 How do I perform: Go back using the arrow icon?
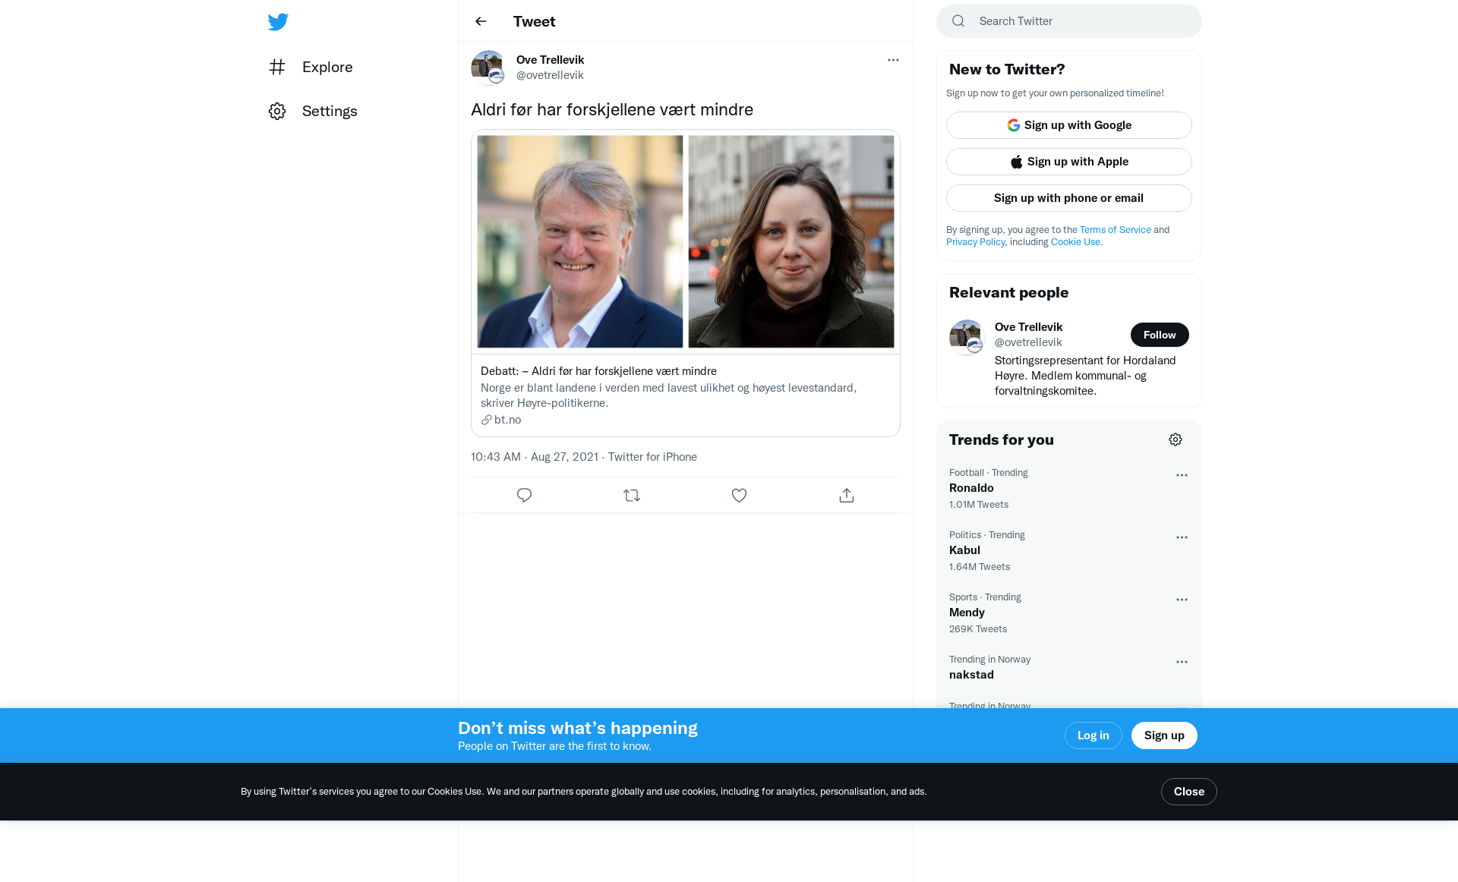pos(481,21)
